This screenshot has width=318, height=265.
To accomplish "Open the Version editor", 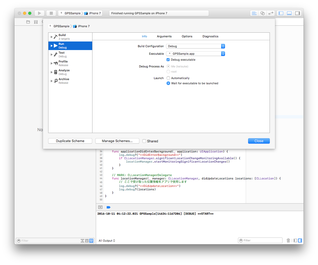I will click(x=271, y=13).
